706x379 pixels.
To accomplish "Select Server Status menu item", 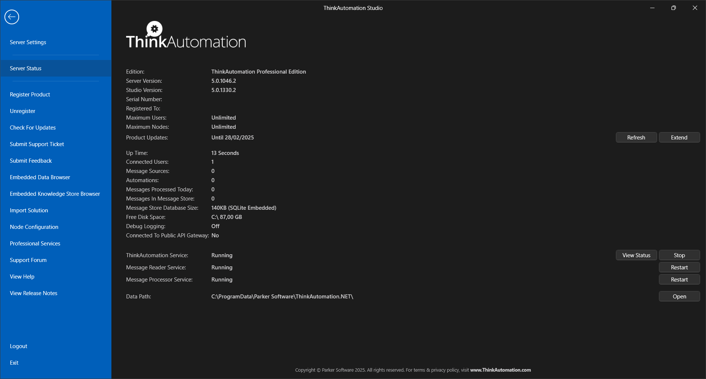I will coord(56,68).
